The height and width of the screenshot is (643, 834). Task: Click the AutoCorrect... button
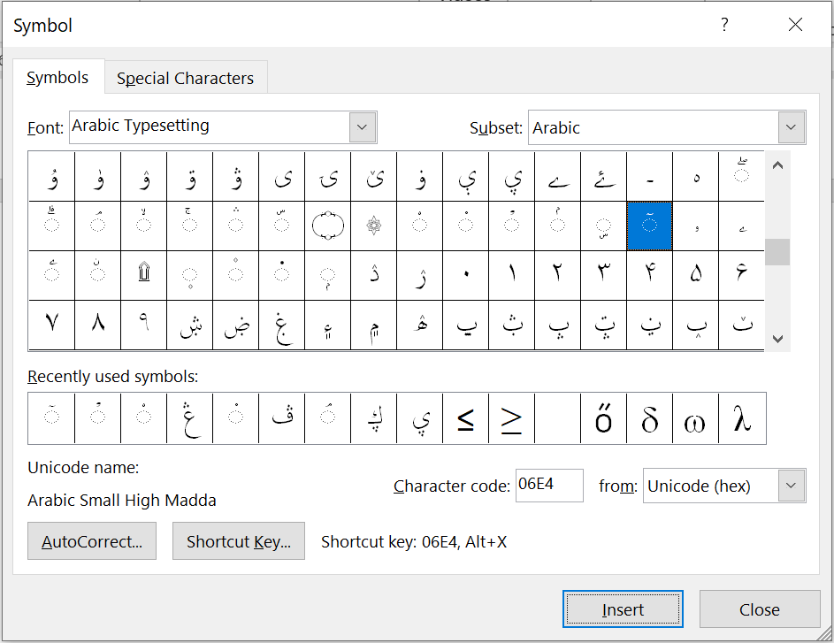(x=92, y=541)
